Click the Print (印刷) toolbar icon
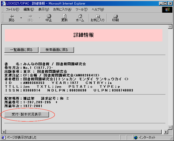 point(115,18)
